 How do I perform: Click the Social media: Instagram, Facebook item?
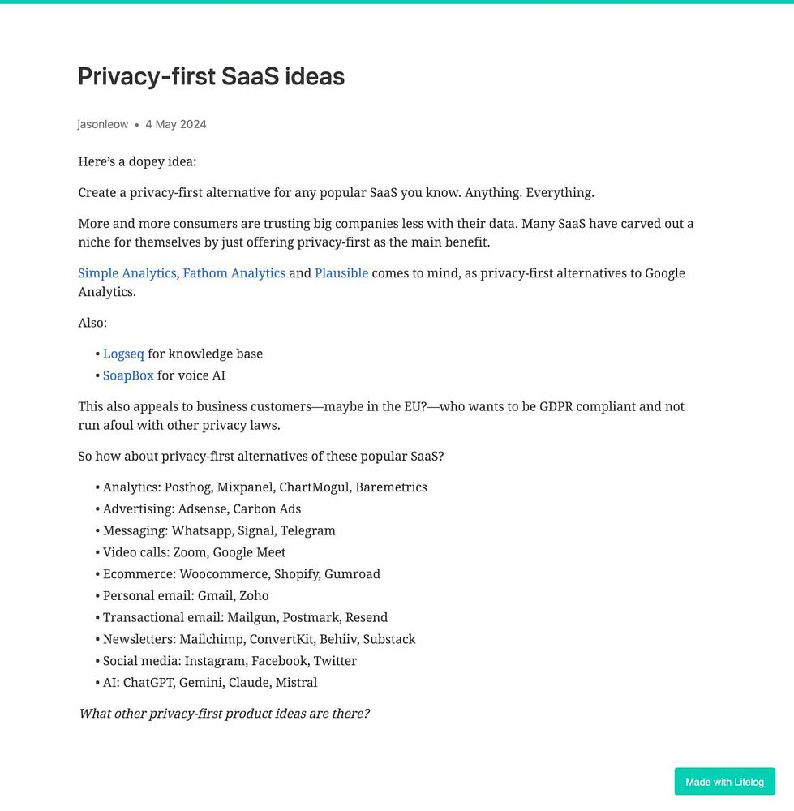point(230,661)
